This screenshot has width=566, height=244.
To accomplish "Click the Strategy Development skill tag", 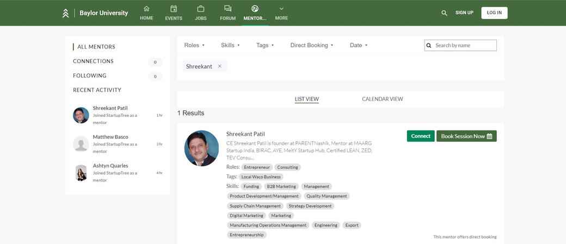I will pos(310,206).
